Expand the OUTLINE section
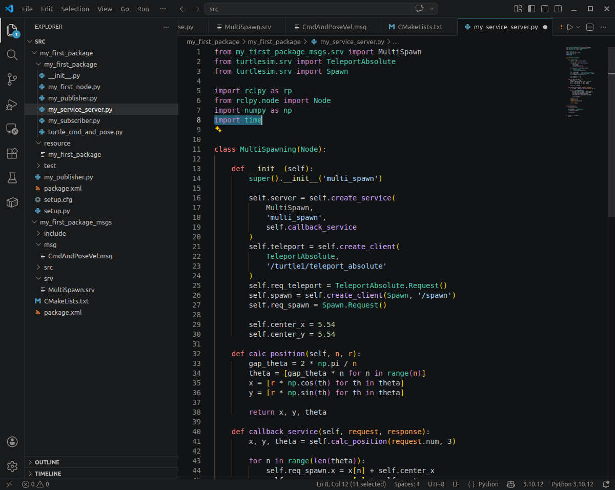Image resolution: width=615 pixels, height=490 pixels. 101,462
